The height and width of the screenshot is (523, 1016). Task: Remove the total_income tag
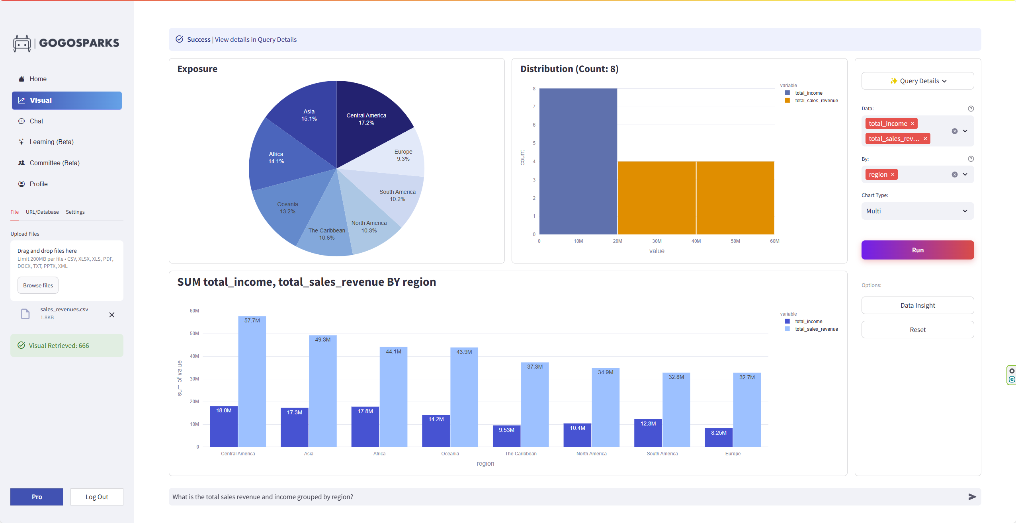coord(912,124)
